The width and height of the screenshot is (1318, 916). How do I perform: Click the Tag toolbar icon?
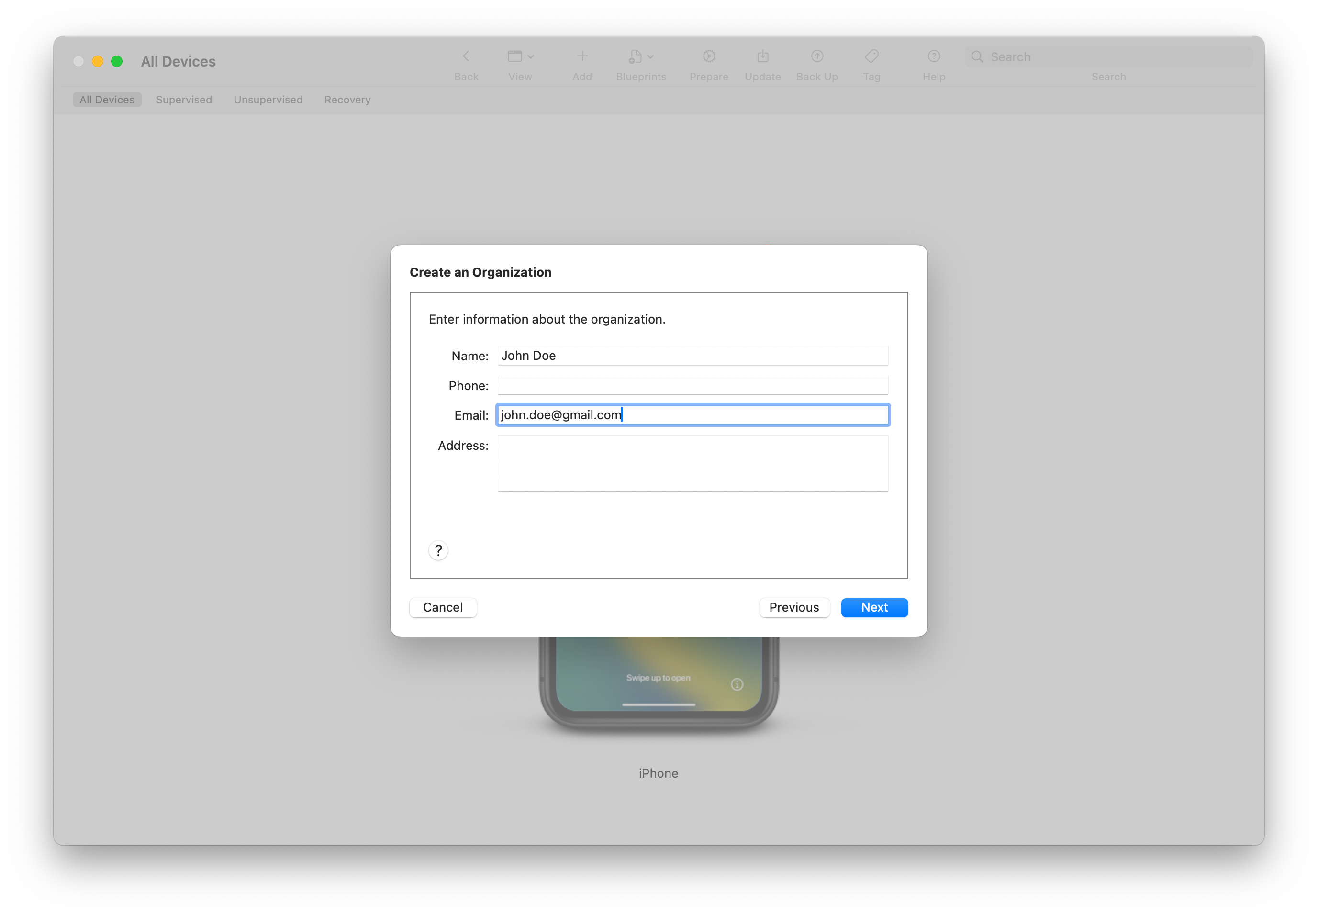point(871,56)
